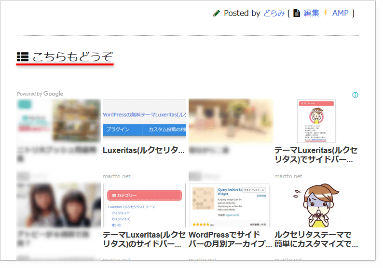Open the blurred ad with teal badge
Screen dimensions: 383x268
pos(59,121)
